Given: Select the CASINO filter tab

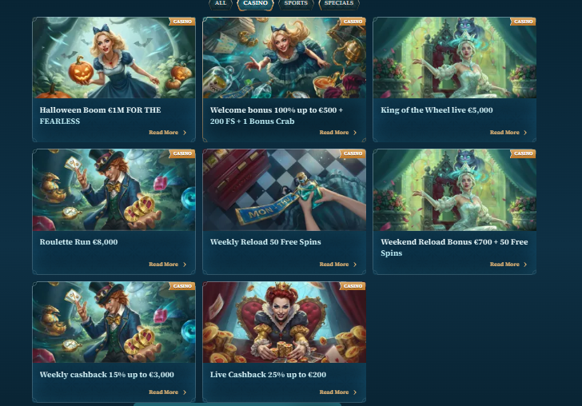Looking at the screenshot, I should point(255,3).
